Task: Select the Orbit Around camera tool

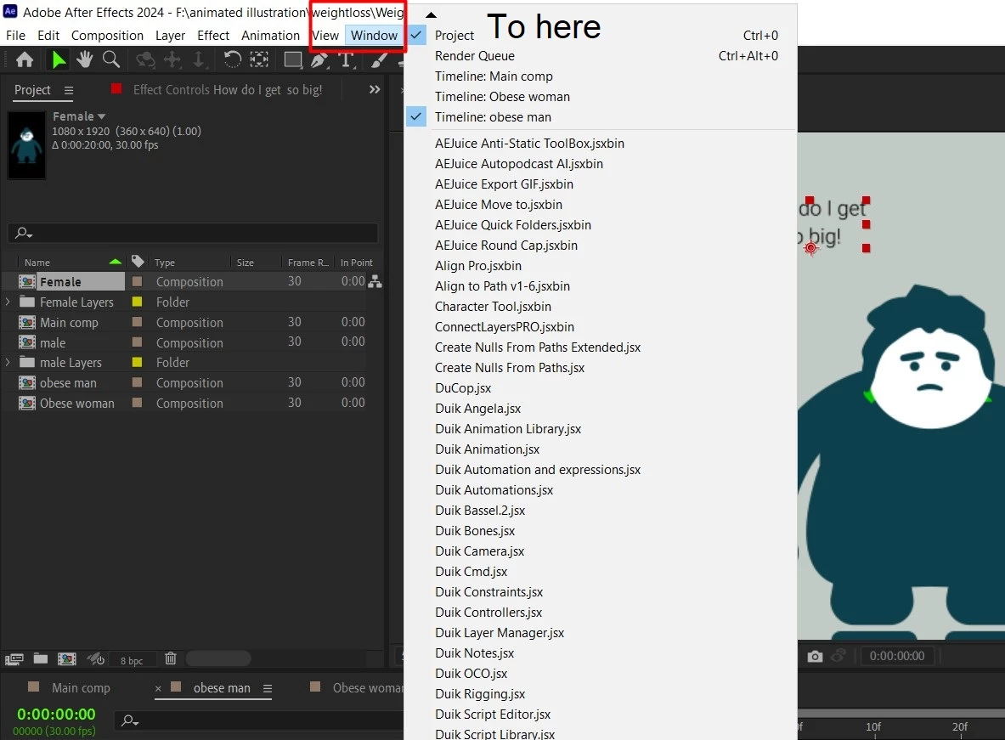Action: pos(145,59)
